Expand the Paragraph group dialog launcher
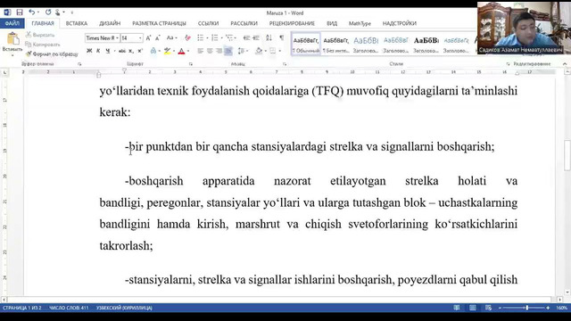 point(285,64)
